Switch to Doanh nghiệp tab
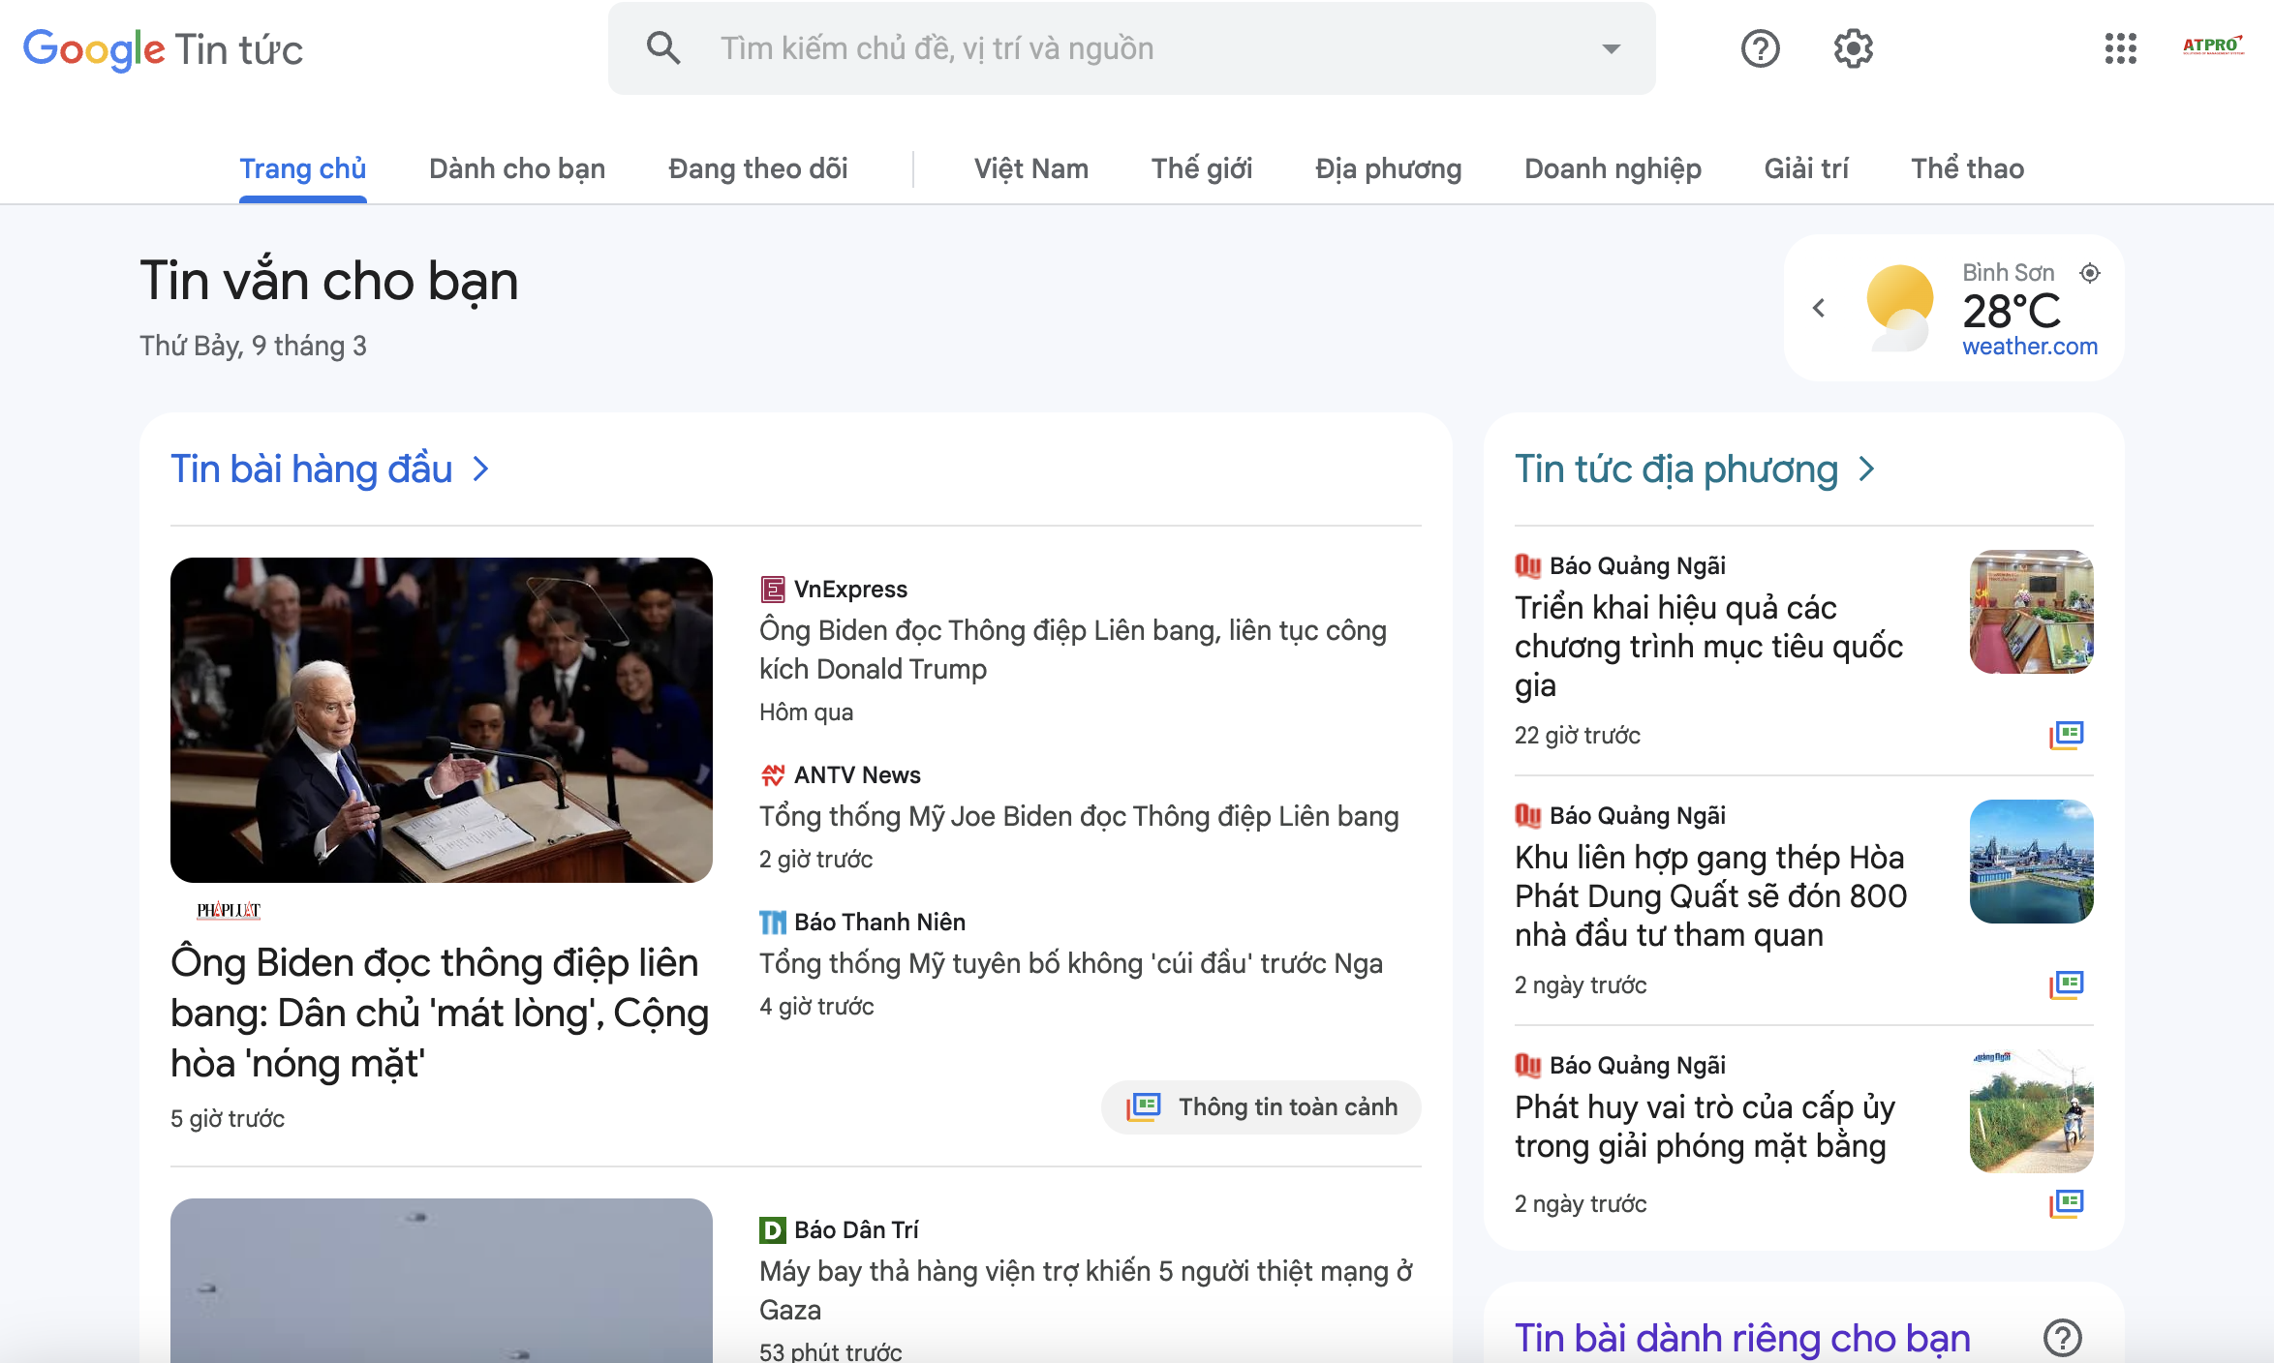 [x=1613, y=168]
